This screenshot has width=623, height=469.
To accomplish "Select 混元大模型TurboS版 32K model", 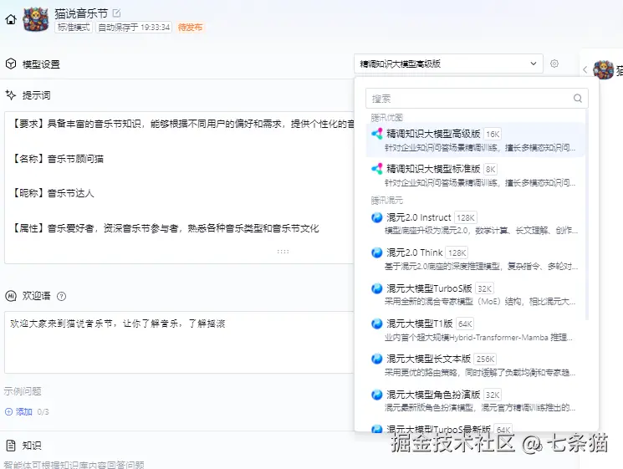I will pos(476,294).
